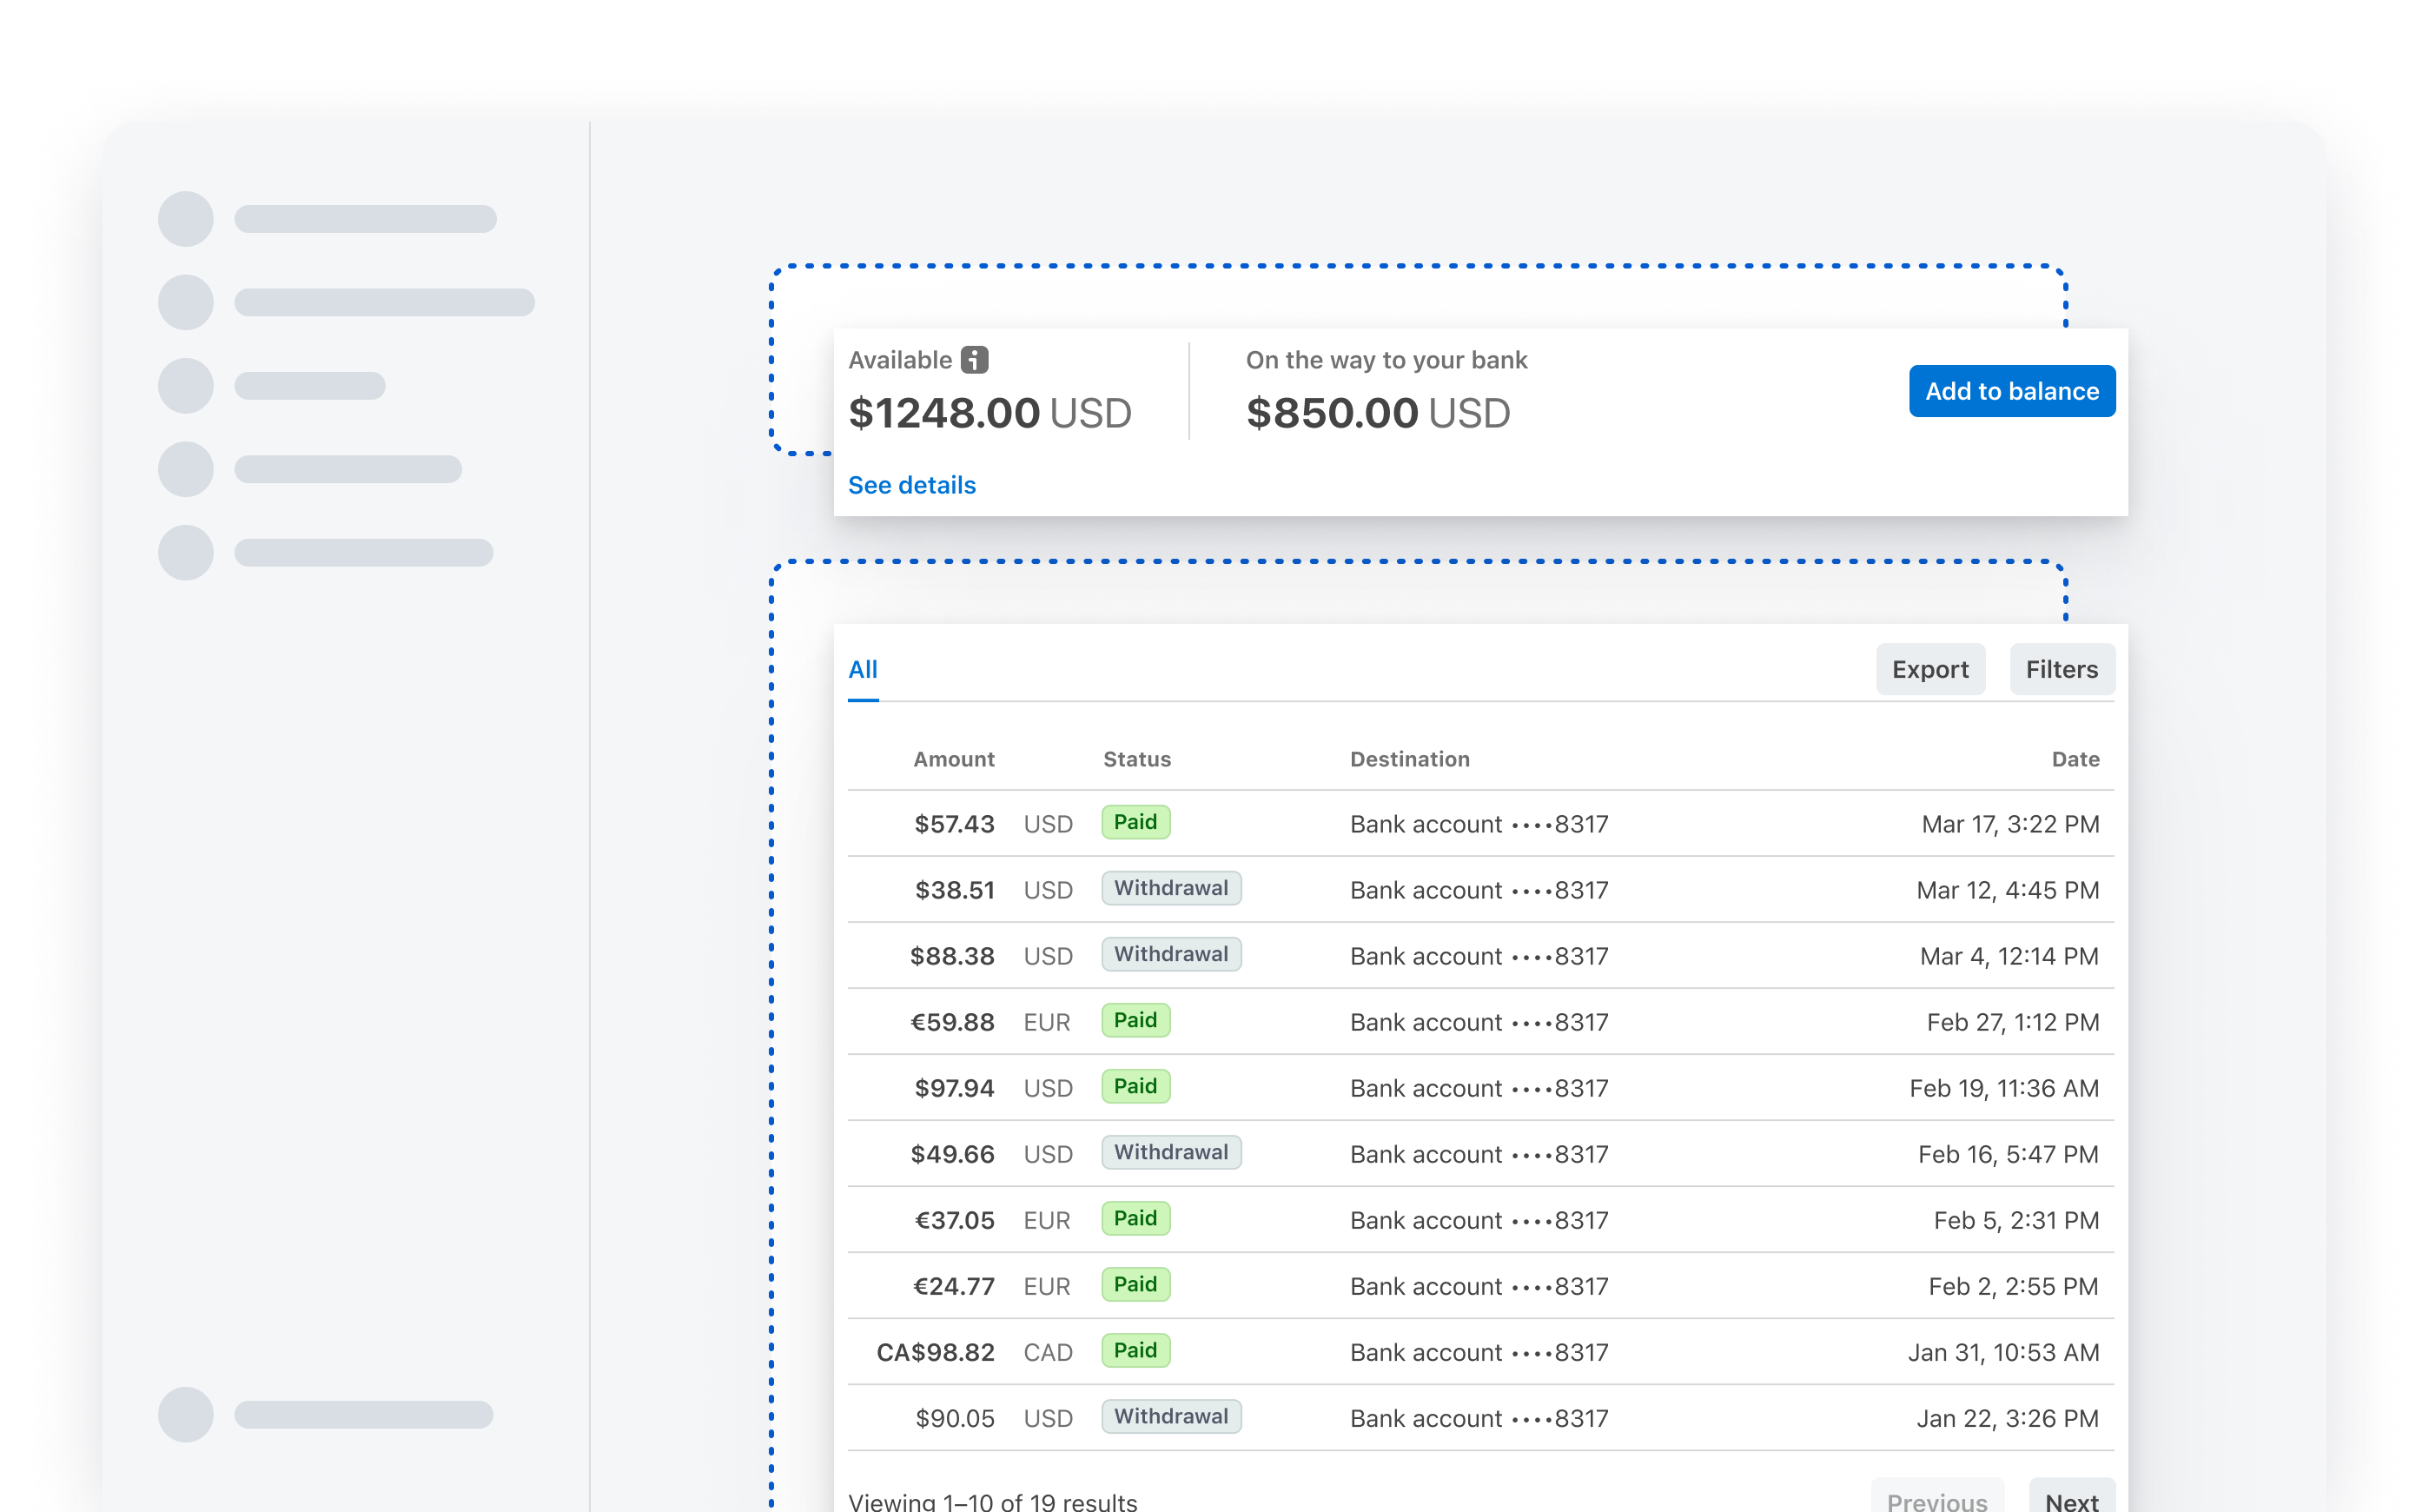Screen dimensions: 2429x1512
Task: Go to the Next page of results
Action: [2071, 1500]
